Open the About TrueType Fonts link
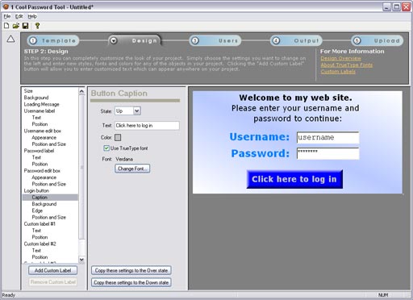The width and height of the screenshot is (413, 300). pos(347,65)
